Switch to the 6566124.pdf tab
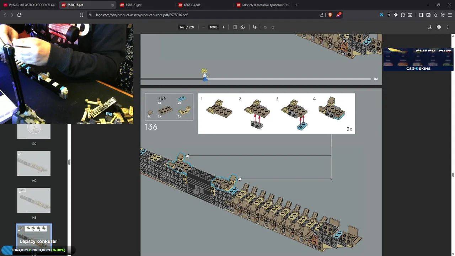 [x=204, y=5]
